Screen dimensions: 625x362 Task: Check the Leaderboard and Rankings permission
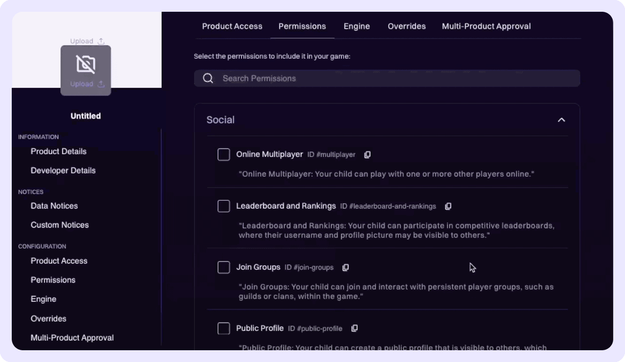[224, 206]
